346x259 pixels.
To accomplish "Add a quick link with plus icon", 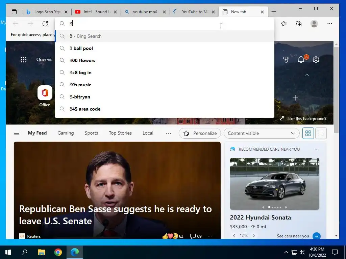I will [x=295, y=98].
